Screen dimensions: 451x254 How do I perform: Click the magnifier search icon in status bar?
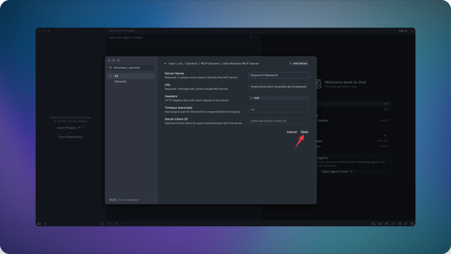[x=117, y=224]
